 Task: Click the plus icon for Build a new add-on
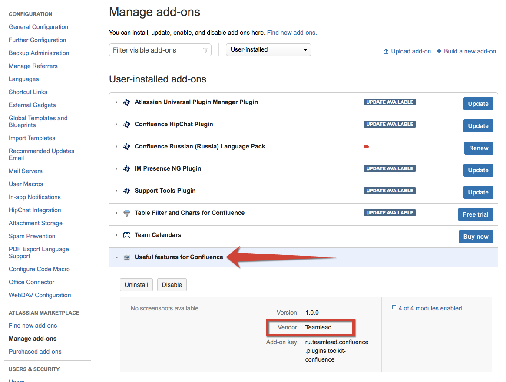[x=439, y=51]
